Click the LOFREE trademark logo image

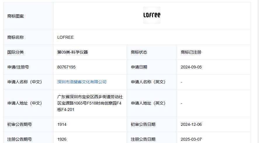[x=152, y=15]
